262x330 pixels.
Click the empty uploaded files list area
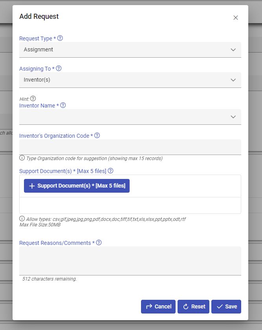(x=130, y=205)
